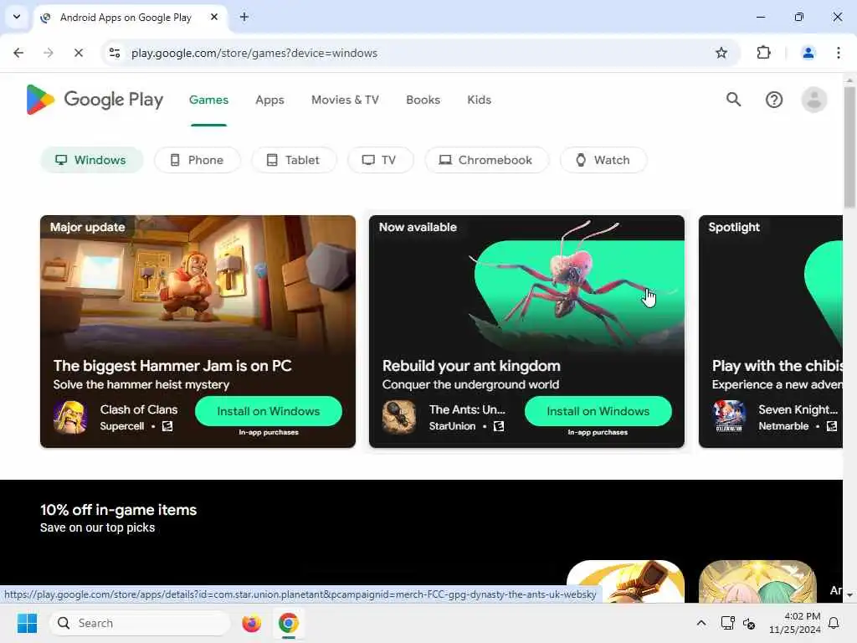Viewport: 857px width, 643px height.
Task: Launch Firefox from the taskbar
Action: [x=251, y=623]
